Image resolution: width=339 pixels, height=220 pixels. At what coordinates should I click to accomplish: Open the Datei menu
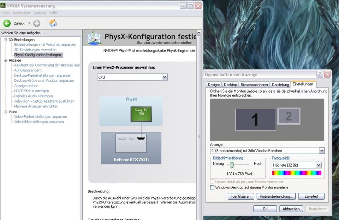click(5, 13)
